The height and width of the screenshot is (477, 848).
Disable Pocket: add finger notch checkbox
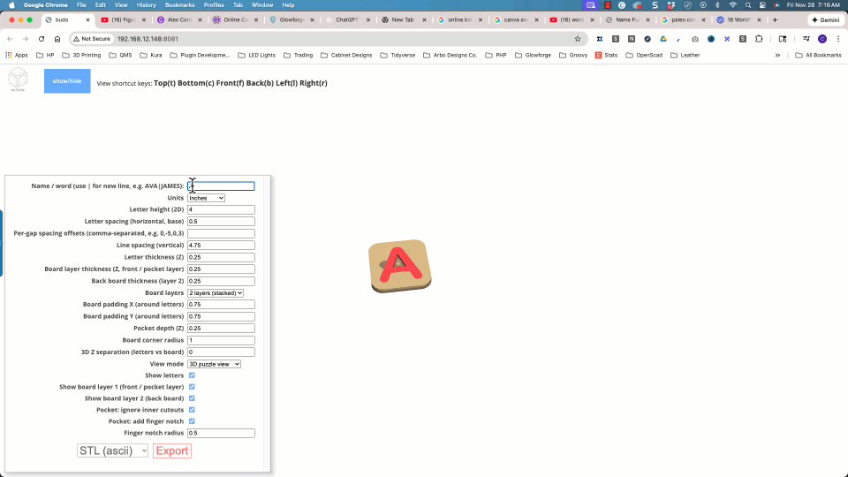[192, 421]
